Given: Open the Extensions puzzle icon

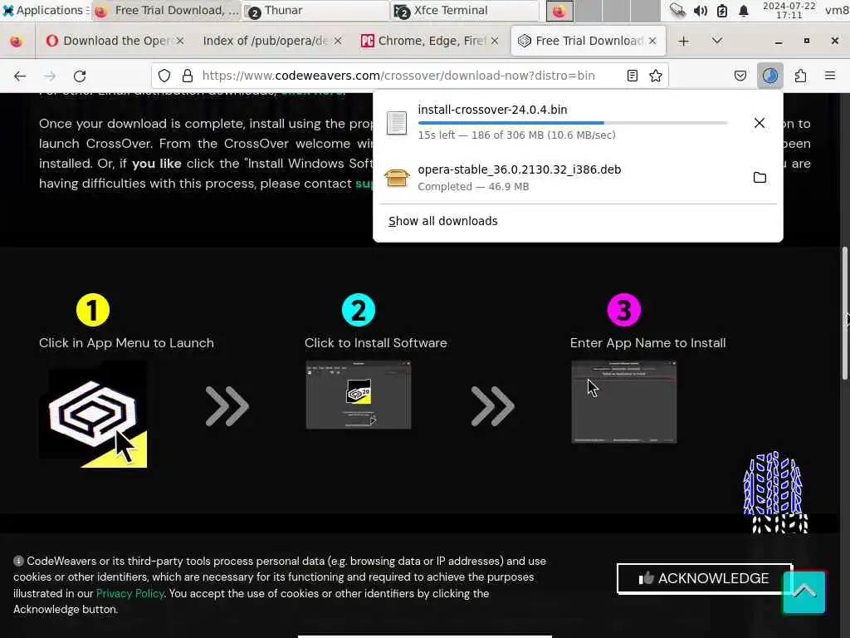Looking at the screenshot, I should tap(800, 76).
